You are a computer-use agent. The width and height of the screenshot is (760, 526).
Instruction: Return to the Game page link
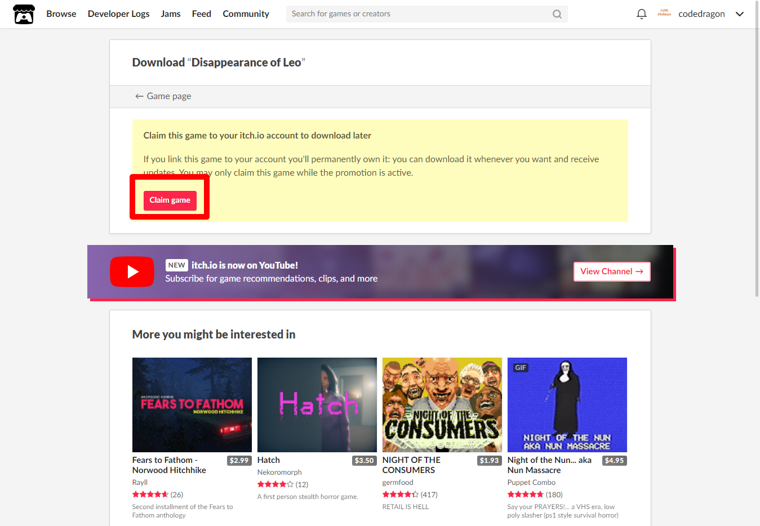tap(163, 96)
